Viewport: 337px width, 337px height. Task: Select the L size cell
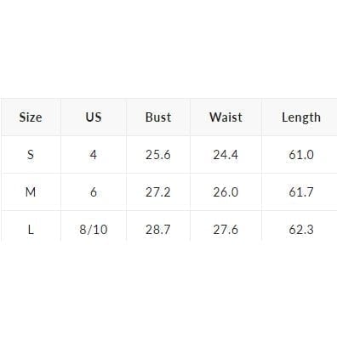(x=31, y=229)
